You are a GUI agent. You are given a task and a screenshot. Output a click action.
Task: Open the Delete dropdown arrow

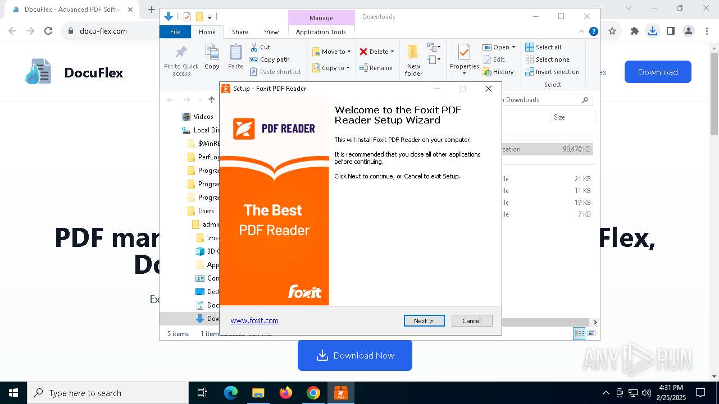(x=392, y=52)
